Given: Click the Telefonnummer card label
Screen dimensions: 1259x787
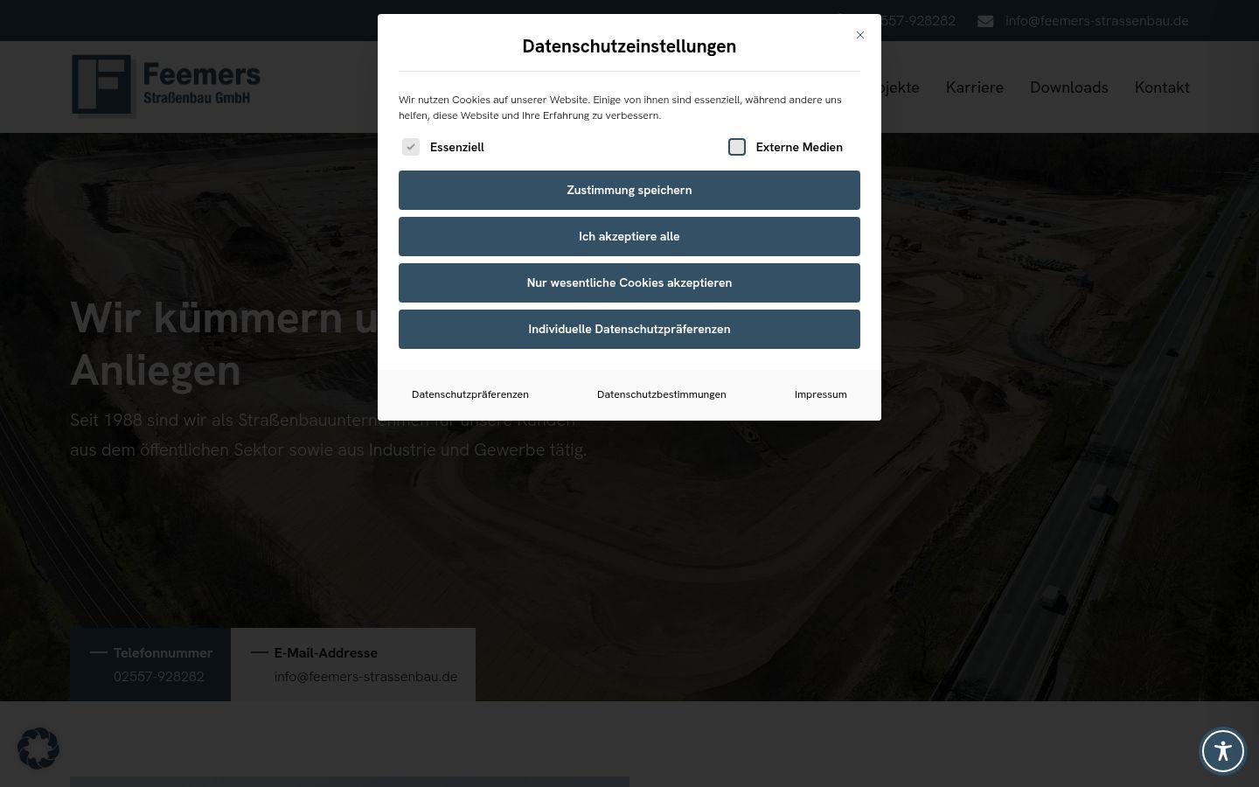Looking at the screenshot, I should (163, 653).
